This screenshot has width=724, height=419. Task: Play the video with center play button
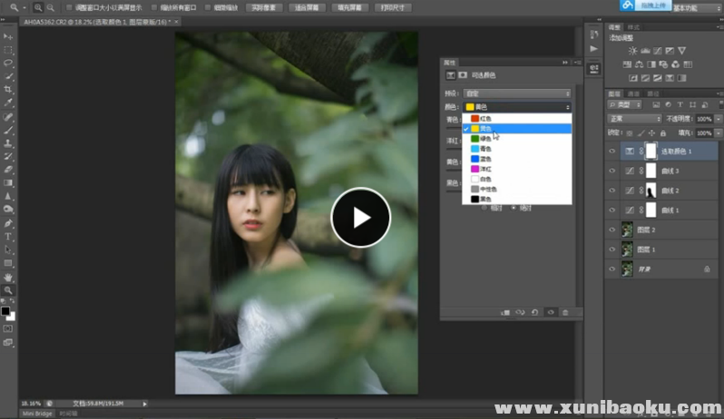[x=360, y=218]
